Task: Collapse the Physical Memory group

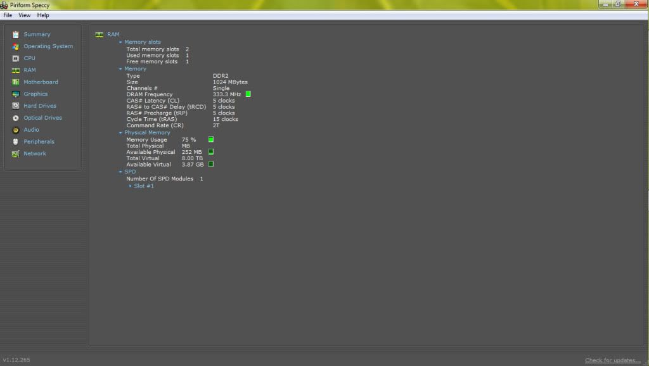Action: (120, 133)
